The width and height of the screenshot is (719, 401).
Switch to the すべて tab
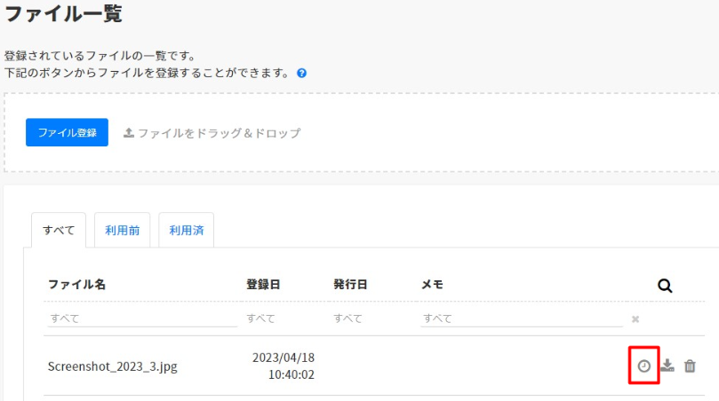click(59, 230)
